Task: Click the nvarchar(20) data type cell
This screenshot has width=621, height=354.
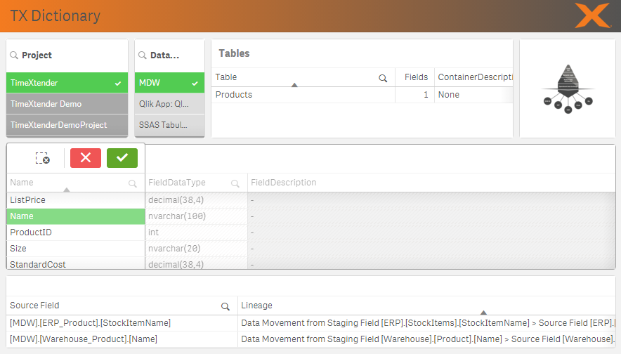Action: pos(197,249)
